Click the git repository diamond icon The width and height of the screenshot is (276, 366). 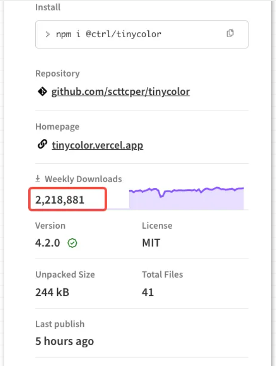43,92
